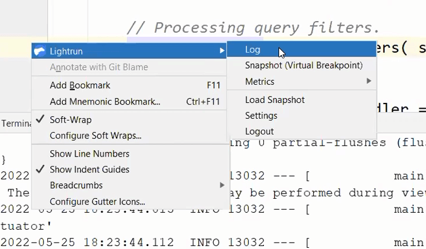Toggle Show Indent Guides option
426x249 pixels.
[89, 170]
